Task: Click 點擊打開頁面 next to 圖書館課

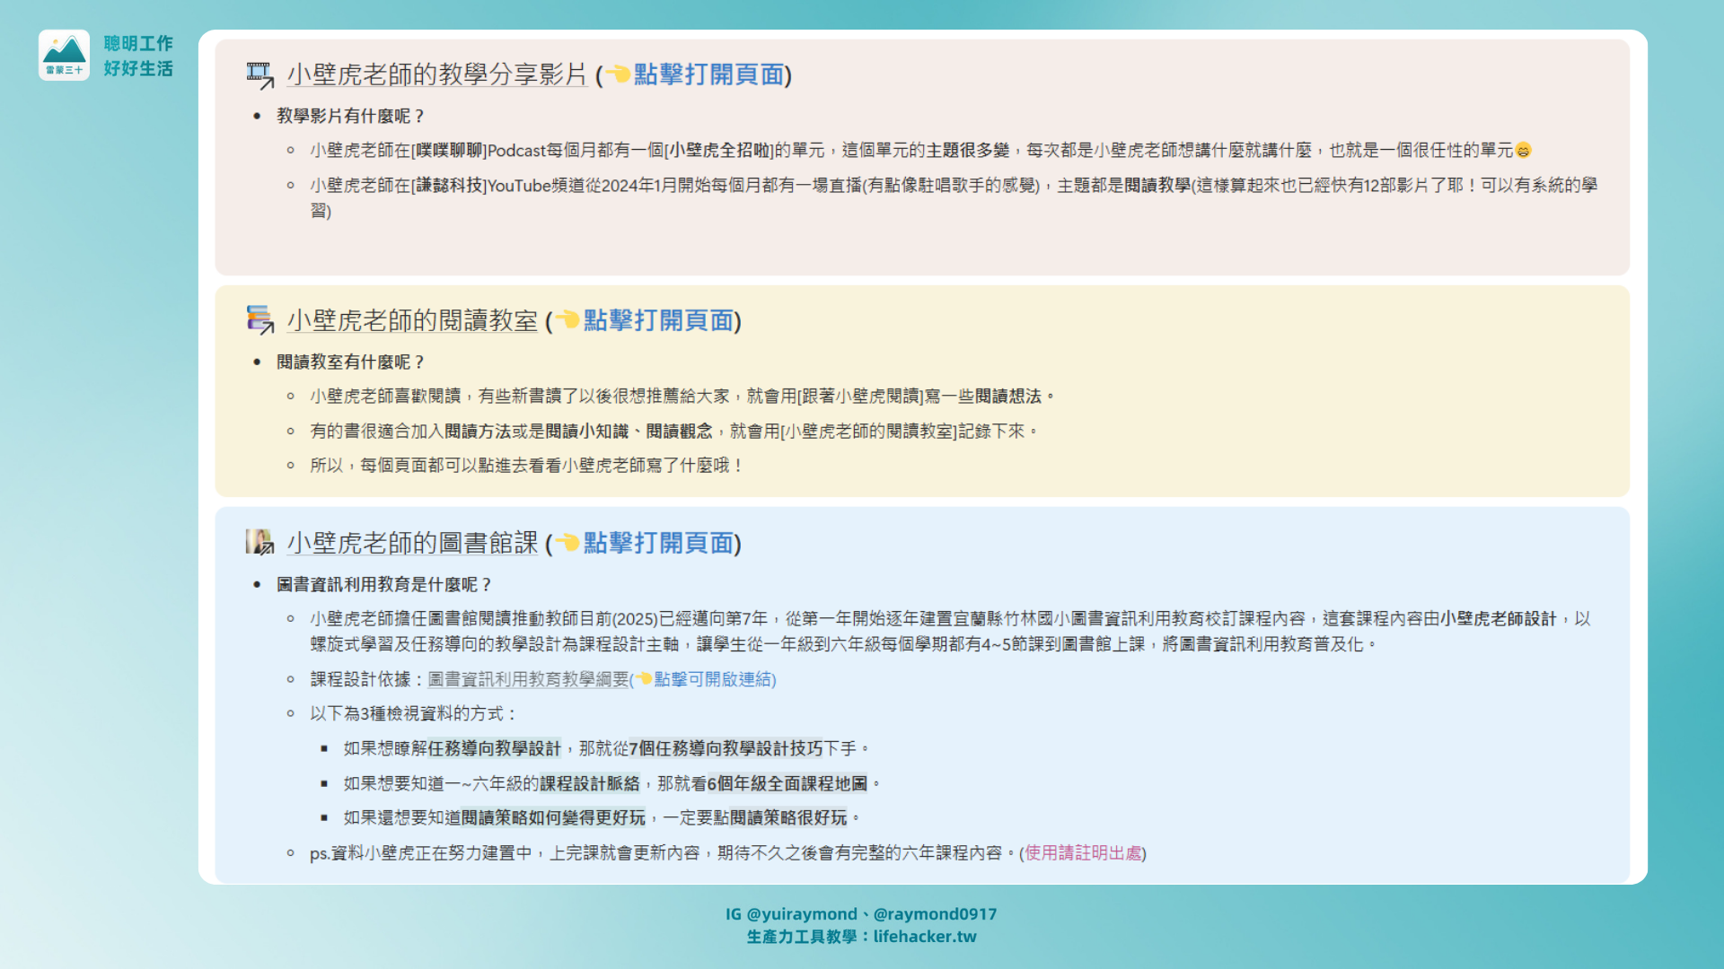Action: 659,543
